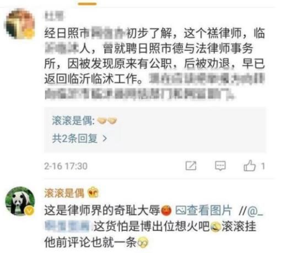Tap the blurred @mention username link
Image resolution: width=281 pixels, height=253 pixels.
click(x=67, y=226)
